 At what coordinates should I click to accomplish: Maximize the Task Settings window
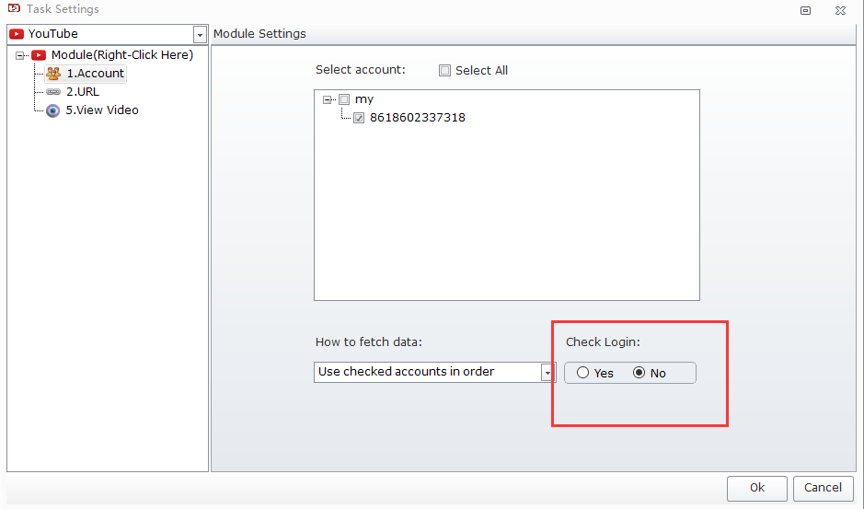(x=806, y=10)
